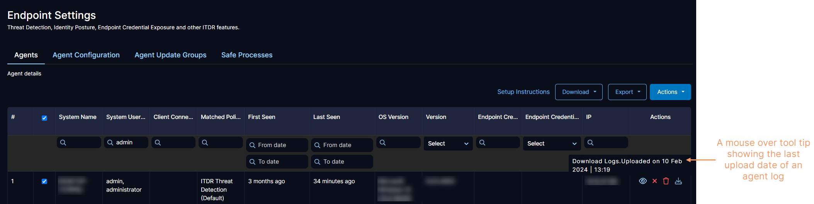Viewport: 814px width, 204px height.
Task: Switch to the Agent Configuration tab
Action: pyautogui.click(x=86, y=55)
